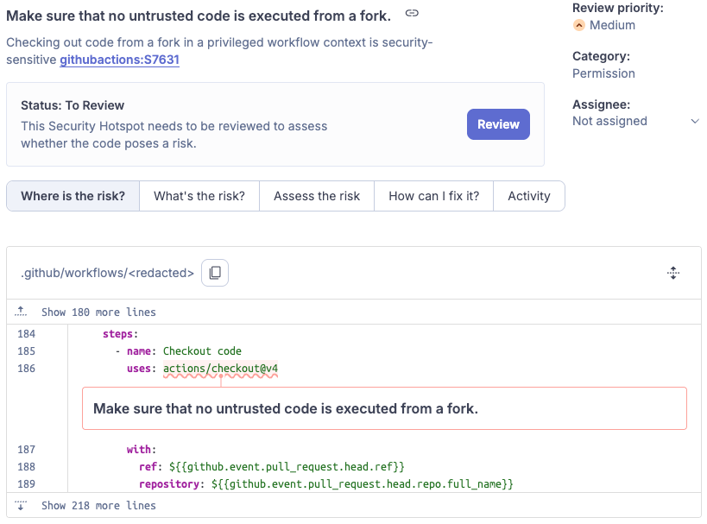Expand the code viewer to full size
The width and height of the screenshot is (707, 524).
[x=672, y=272]
